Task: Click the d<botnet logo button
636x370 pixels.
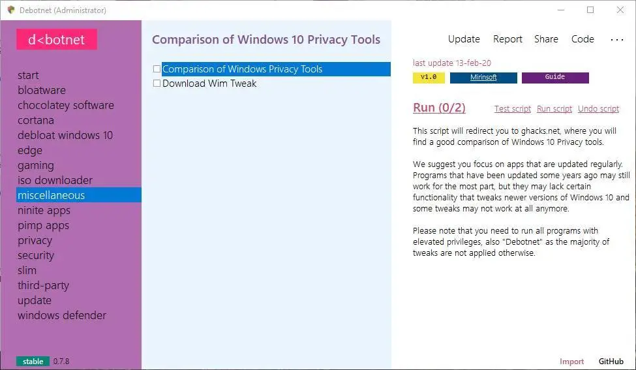Action: point(56,39)
